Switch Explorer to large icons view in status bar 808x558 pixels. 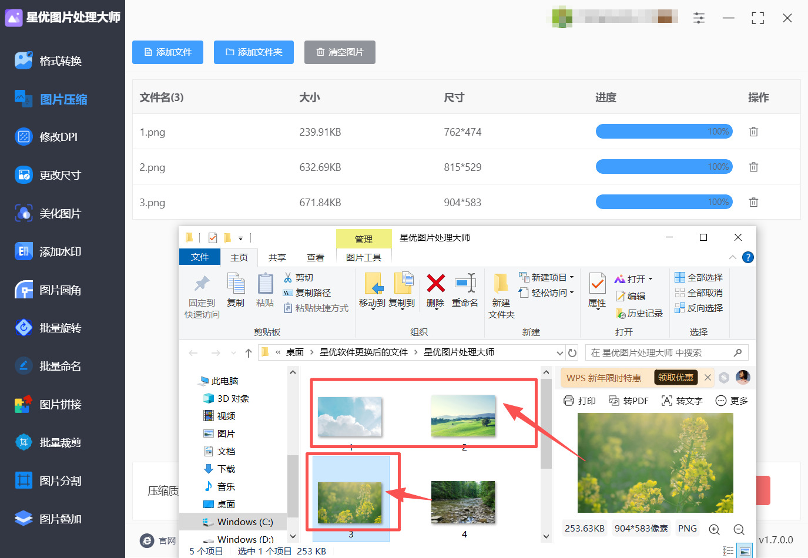[745, 551]
